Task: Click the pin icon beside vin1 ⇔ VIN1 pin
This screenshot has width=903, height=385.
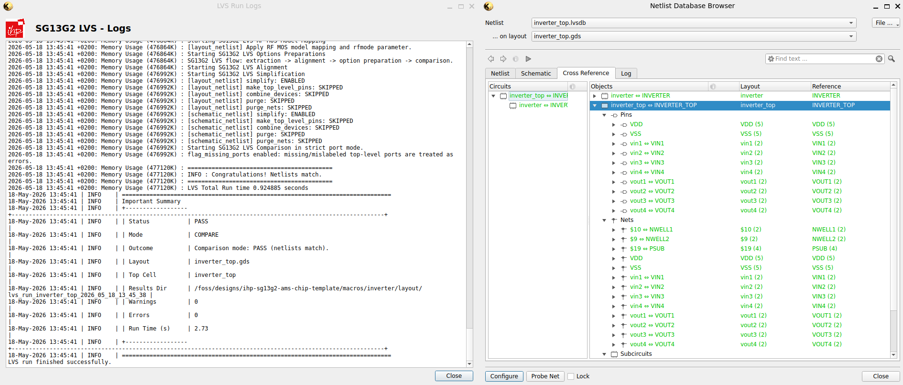Action: [624, 143]
